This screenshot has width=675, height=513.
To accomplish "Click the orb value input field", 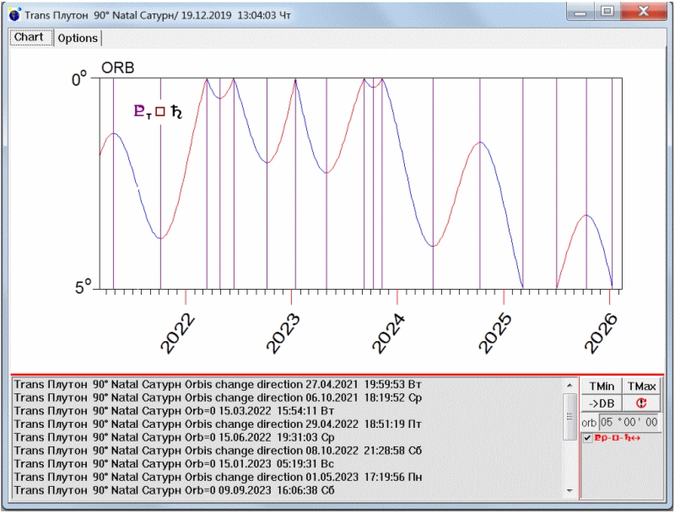I will click(x=629, y=422).
